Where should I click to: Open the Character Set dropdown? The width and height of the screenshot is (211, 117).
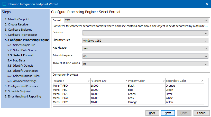[206, 41]
